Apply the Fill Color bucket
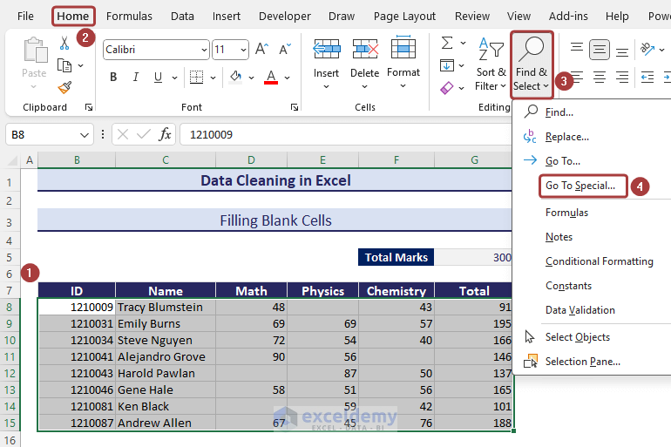 (235, 77)
